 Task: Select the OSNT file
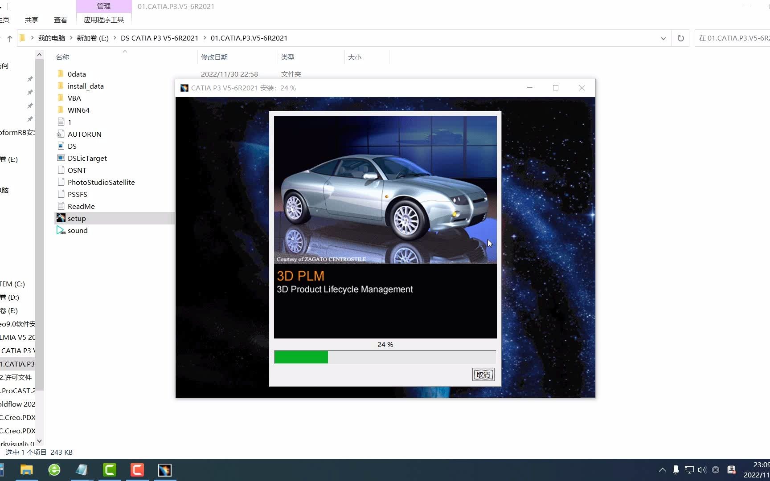(x=77, y=170)
